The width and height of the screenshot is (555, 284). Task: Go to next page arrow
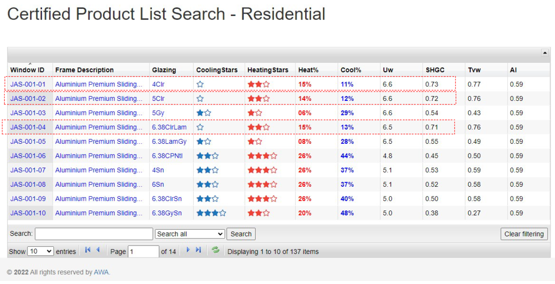click(188, 250)
